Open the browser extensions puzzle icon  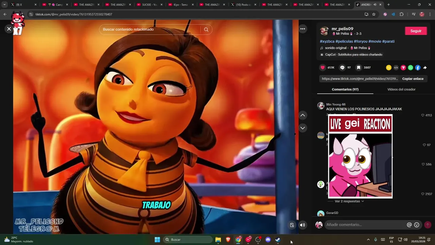point(401,14)
